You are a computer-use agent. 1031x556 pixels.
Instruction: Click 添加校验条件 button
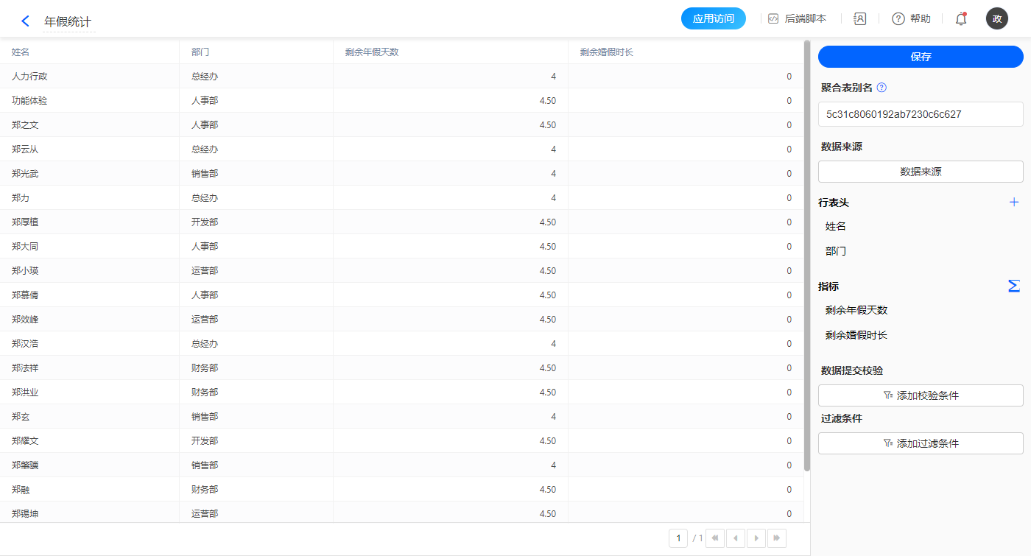[921, 395]
